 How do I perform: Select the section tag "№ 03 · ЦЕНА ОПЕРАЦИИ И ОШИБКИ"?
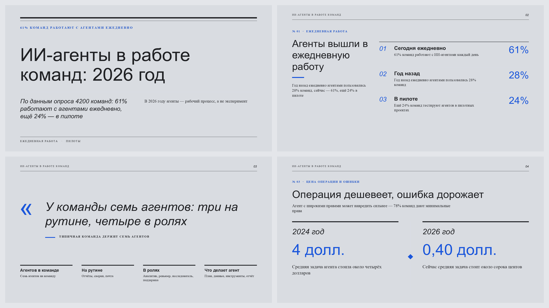(326, 182)
